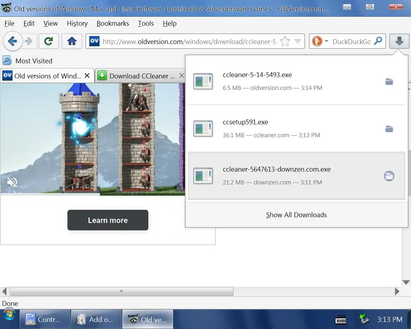Click the vertical scrollbar down arrow

[x=406, y=282]
